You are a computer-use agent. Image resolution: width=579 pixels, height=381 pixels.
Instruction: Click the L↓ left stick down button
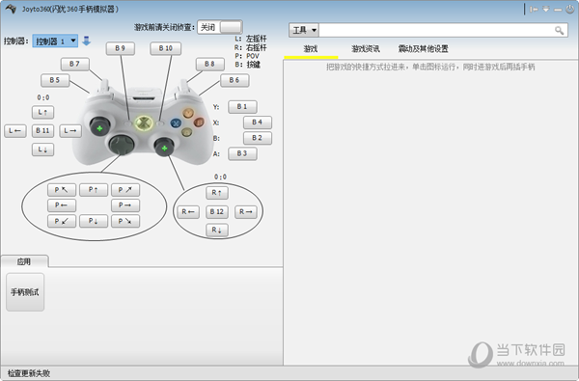tap(42, 150)
